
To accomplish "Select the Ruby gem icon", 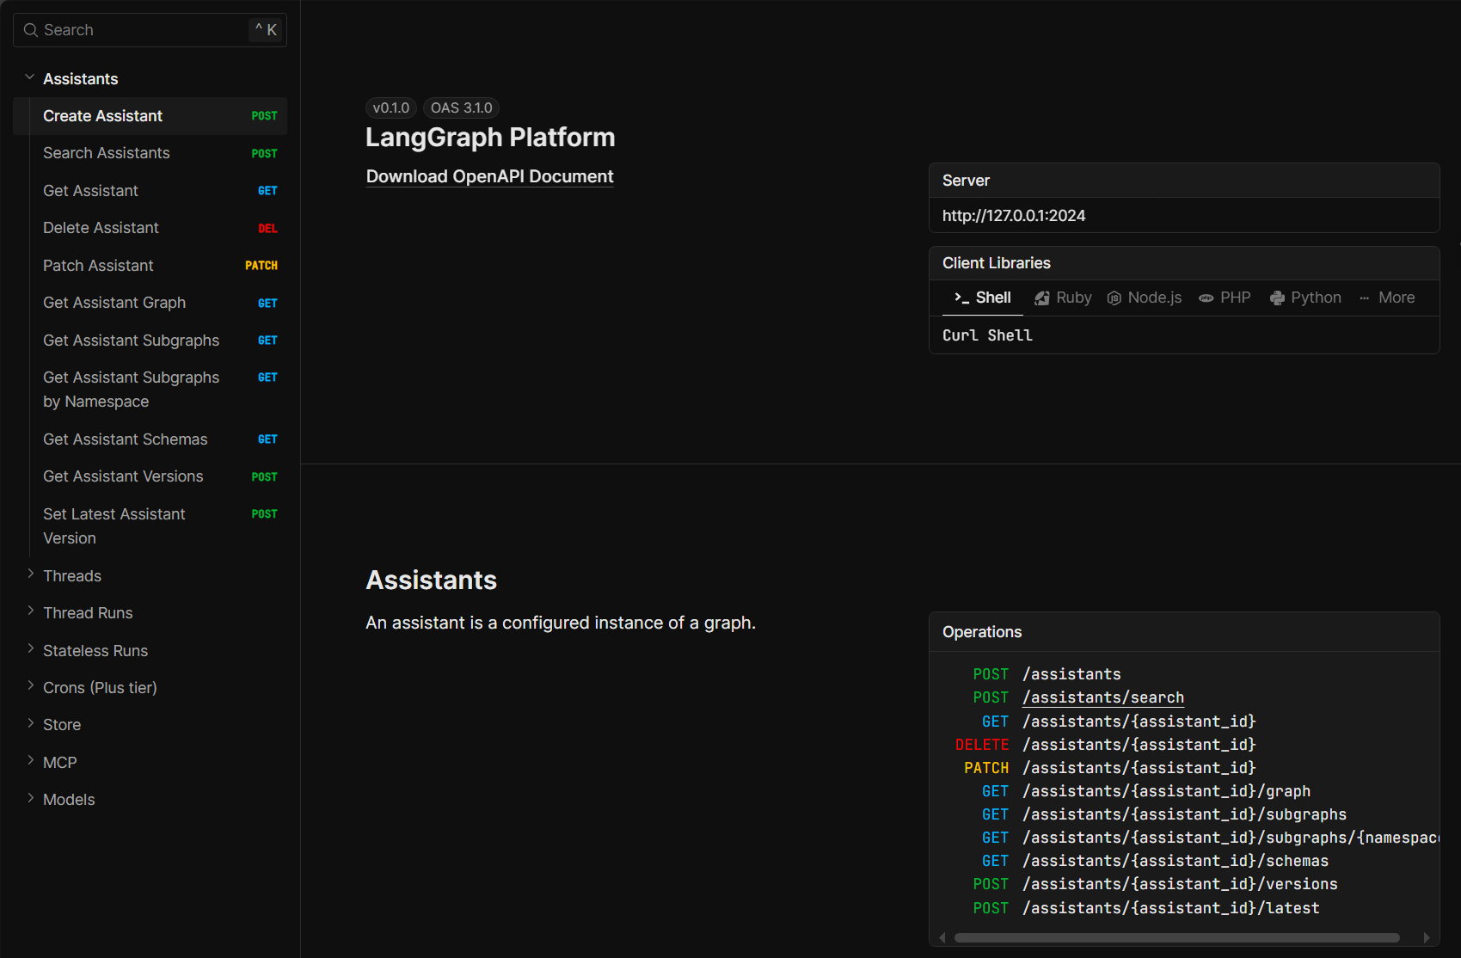I will [x=1042, y=298].
